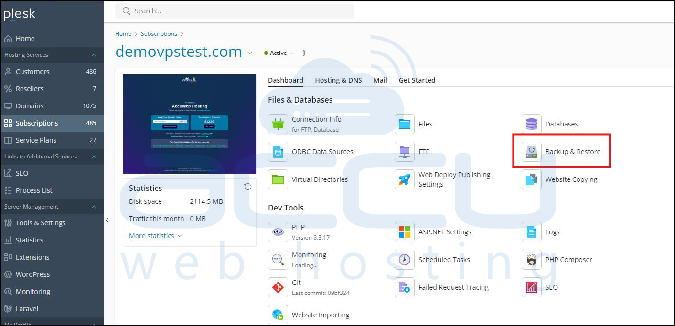The image size is (675, 326).
Task: Open the Get Started tab
Action: pyautogui.click(x=417, y=80)
